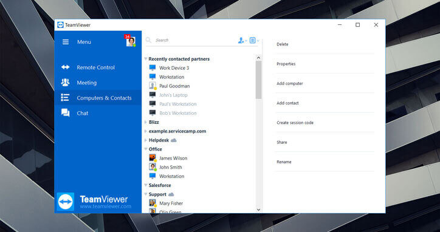
Task: Open the add contact person icon
Action: [x=242, y=41]
